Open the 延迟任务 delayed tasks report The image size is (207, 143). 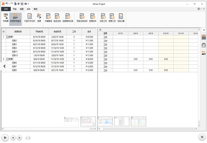(x=57, y=18)
